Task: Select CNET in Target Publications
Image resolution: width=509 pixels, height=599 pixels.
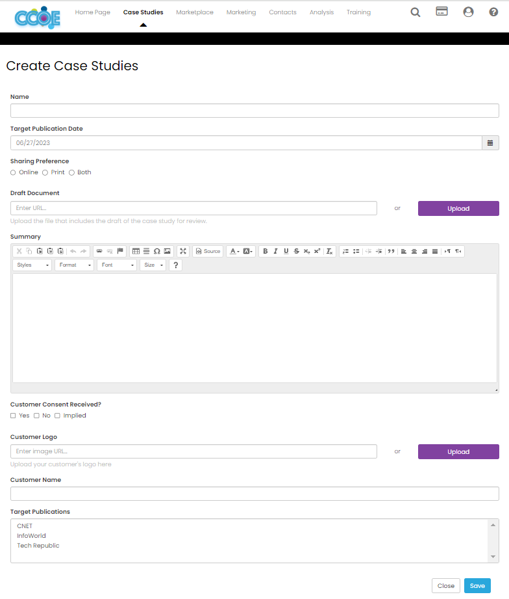Action: (25, 526)
